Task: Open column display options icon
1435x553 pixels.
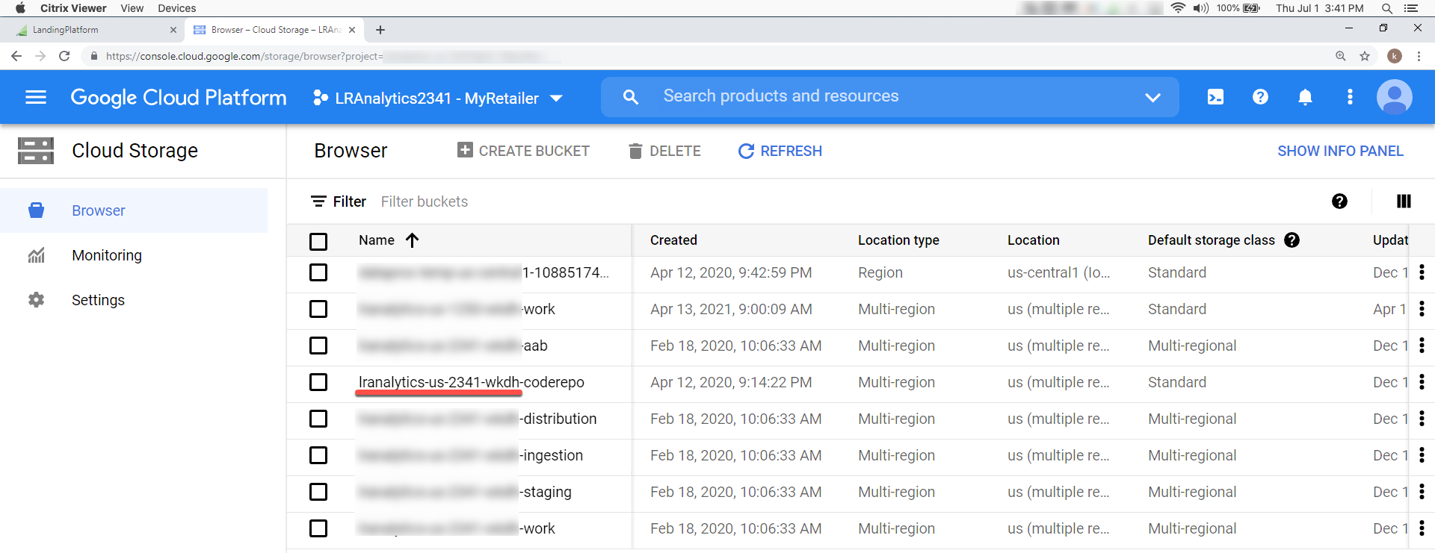Action: (1404, 201)
